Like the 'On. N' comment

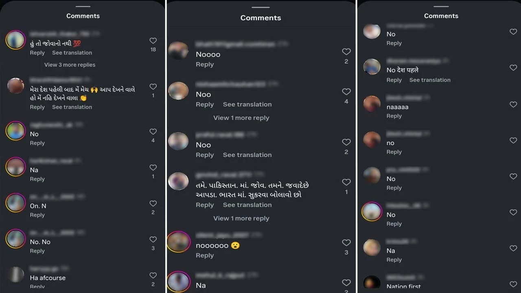[153, 203]
